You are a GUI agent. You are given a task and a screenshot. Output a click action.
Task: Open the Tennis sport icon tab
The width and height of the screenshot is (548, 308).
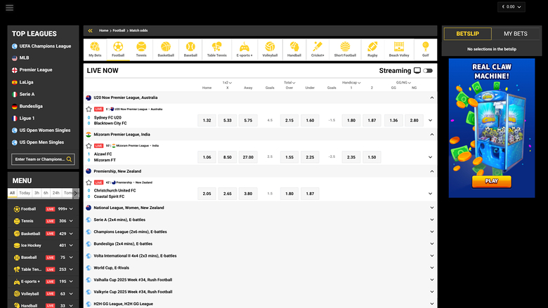[x=141, y=48]
